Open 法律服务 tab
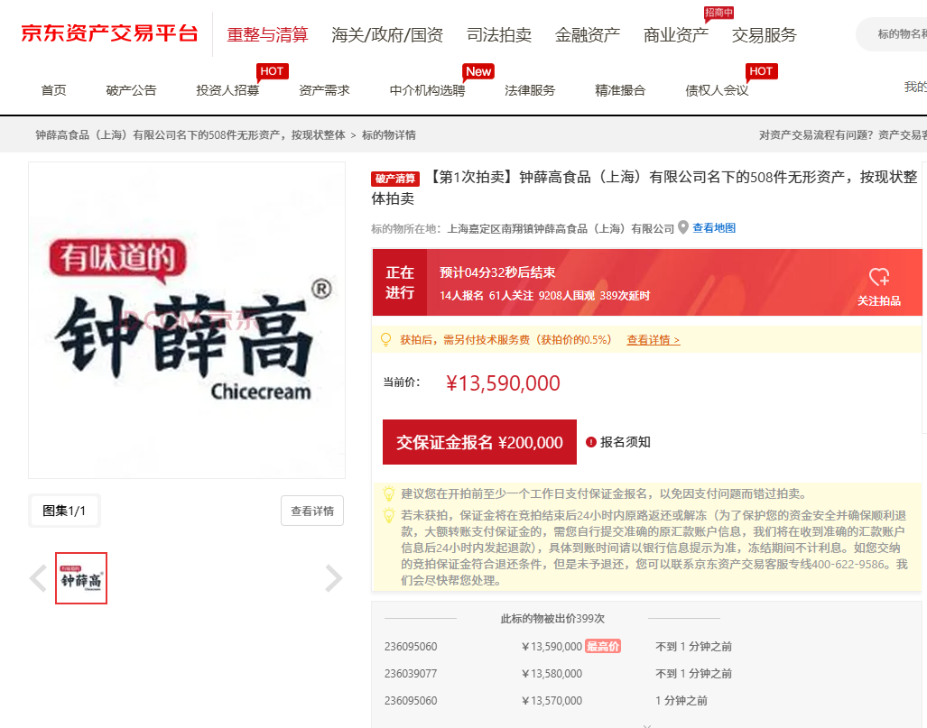This screenshot has height=728, width=927. click(530, 90)
